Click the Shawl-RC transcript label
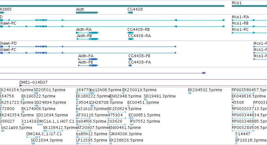The height and width of the screenshot is (145, 267). (x=8, y=23)
